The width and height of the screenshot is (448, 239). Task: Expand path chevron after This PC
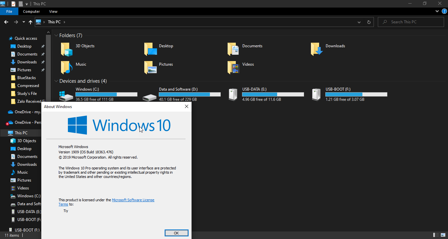click(65, 22)
